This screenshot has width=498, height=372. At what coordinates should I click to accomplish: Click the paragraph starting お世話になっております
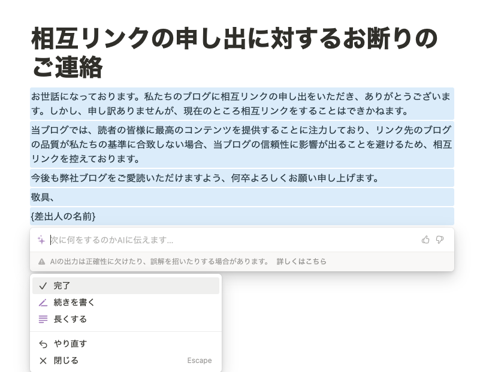tap(242, 104)
